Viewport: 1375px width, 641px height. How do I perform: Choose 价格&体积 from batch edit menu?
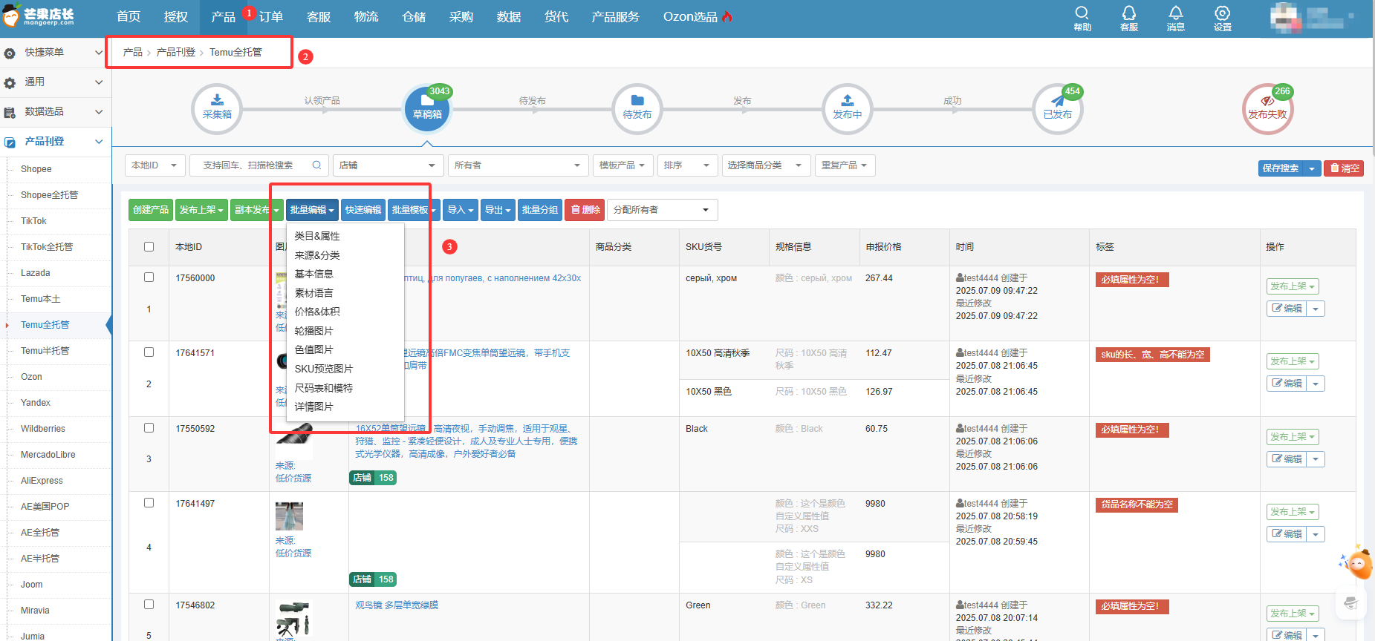(x=317, y=312)
